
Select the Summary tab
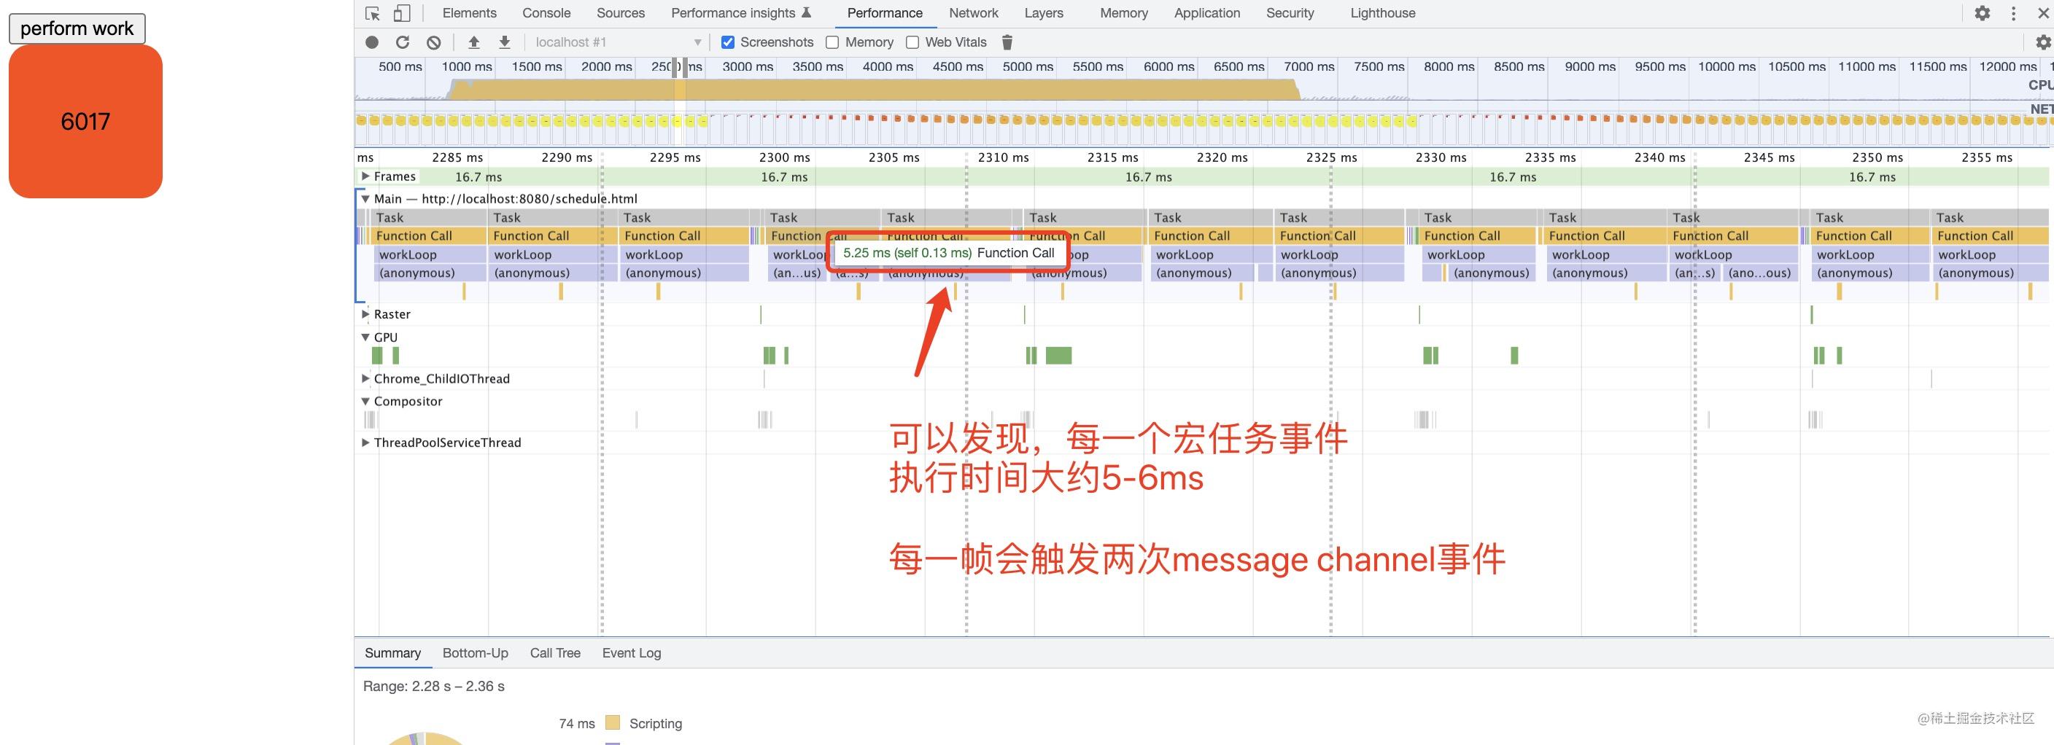click(392, 653)
